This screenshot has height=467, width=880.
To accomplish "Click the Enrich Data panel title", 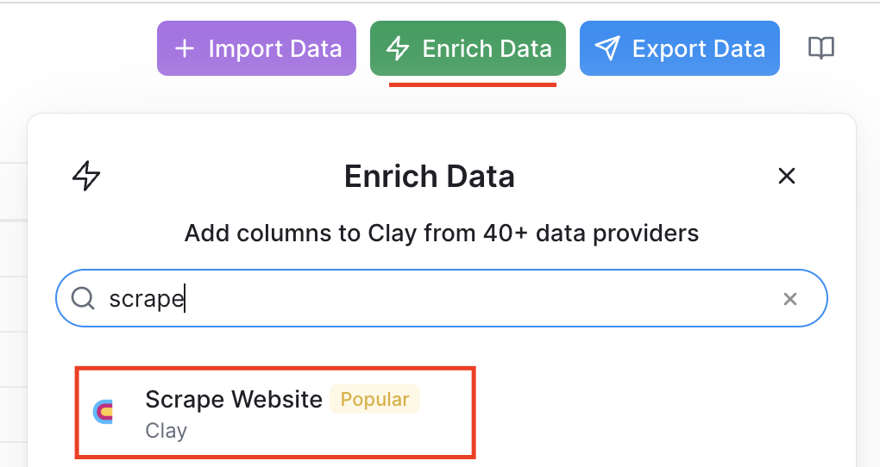I will click(430, 176).
